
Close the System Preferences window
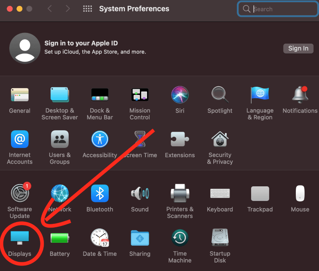point(10,9)
